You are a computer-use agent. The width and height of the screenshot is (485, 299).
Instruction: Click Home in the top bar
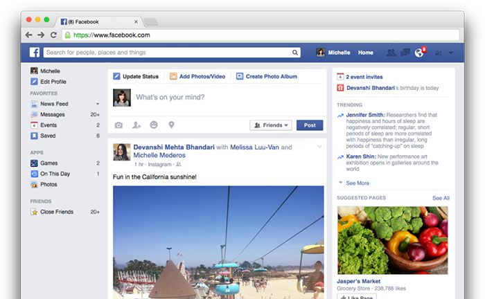[365, 53]
